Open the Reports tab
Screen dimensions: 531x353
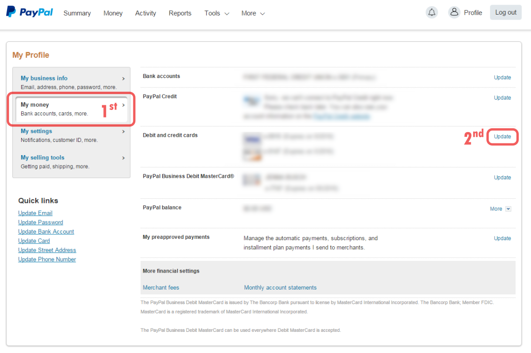click(x=180, y=13)
